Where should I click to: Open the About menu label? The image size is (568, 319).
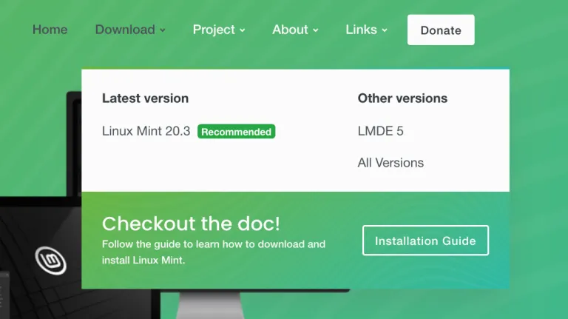coord(290,30)
